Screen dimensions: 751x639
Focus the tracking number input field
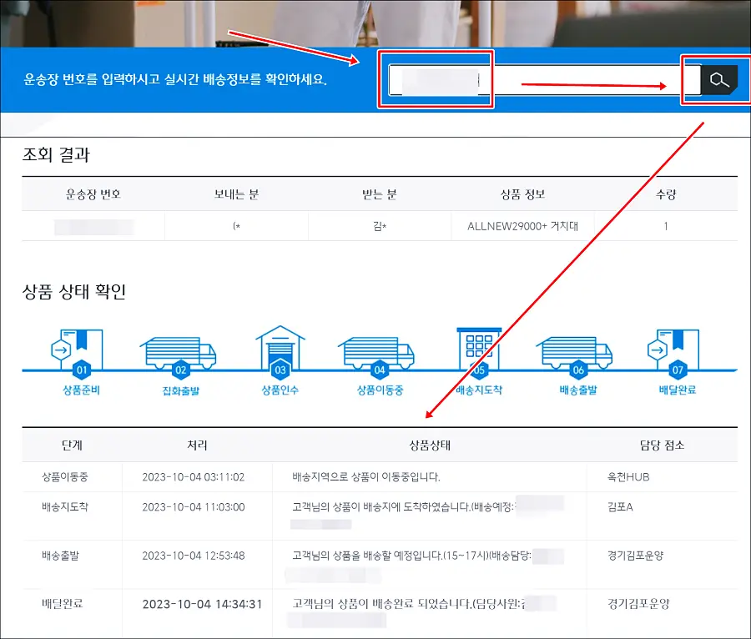pyautogui.click(x=545, y=79)
